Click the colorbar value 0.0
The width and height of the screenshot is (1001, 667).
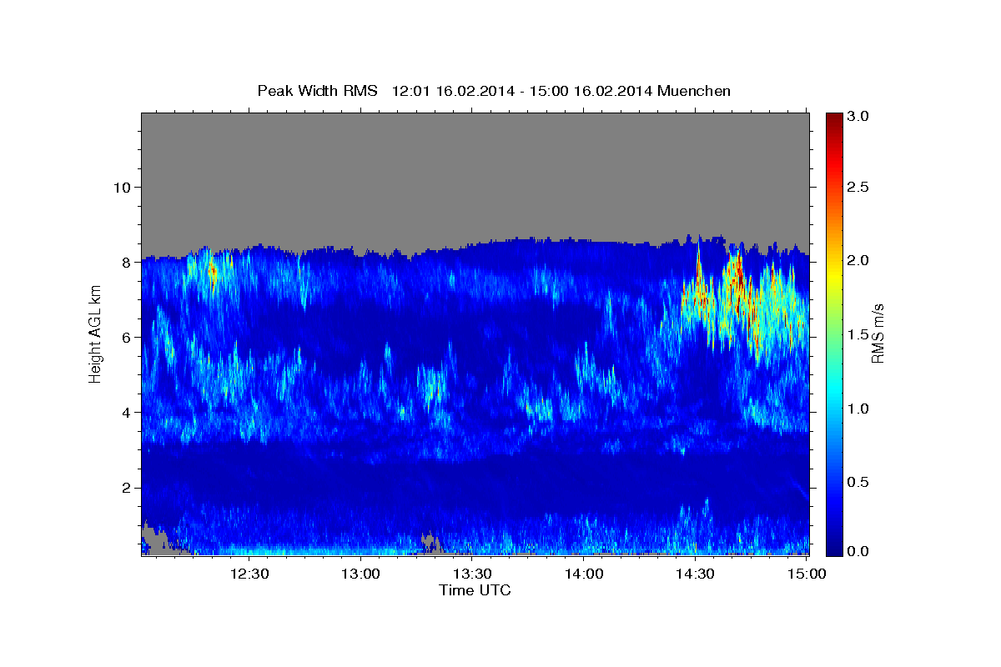click(858, 551)
